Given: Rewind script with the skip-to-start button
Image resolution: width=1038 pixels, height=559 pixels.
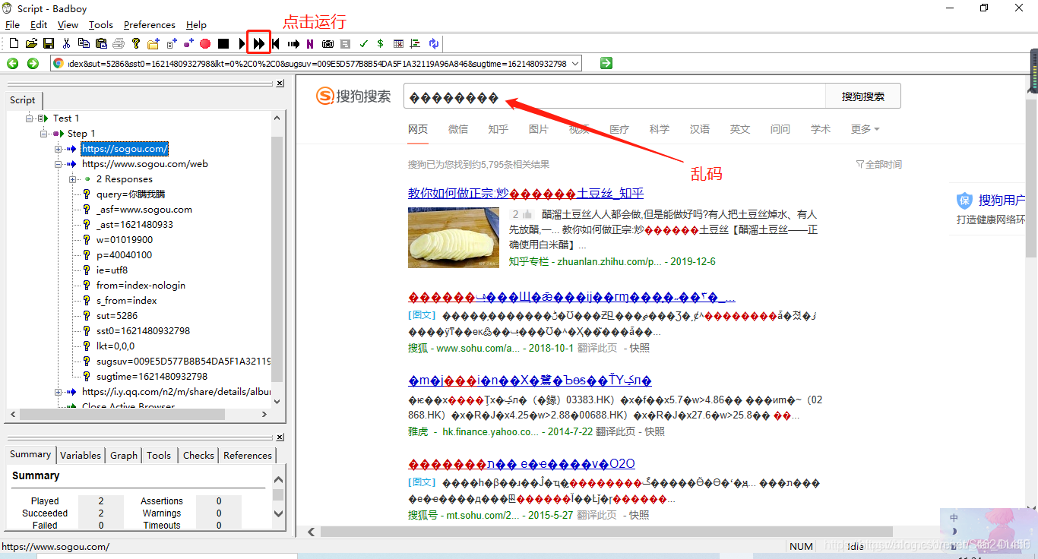Looking at the screenshot, I should coord(276,44).
